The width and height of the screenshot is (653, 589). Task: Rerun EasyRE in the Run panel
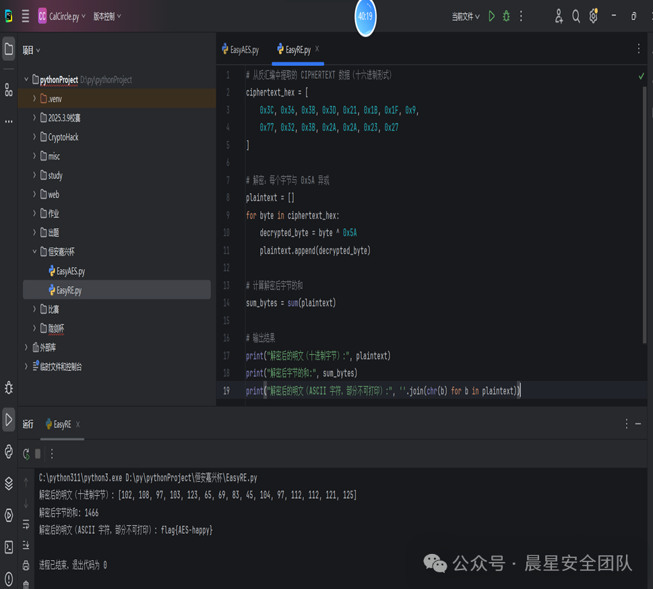(x=26, y=454)
